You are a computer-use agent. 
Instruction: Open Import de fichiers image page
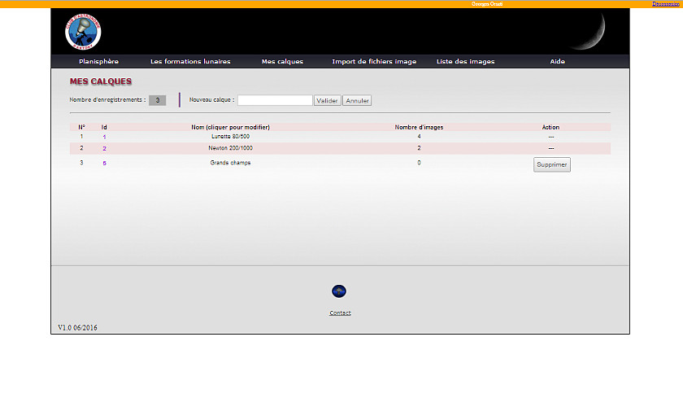374,62
